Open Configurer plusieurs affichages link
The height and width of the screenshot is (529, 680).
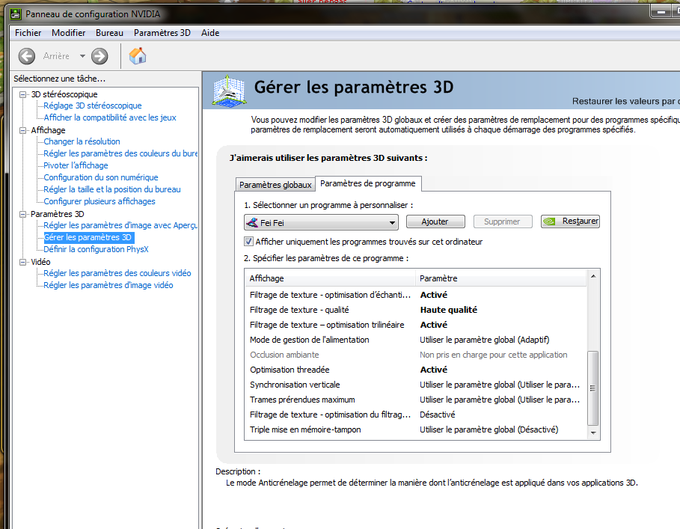coord(99,201)
